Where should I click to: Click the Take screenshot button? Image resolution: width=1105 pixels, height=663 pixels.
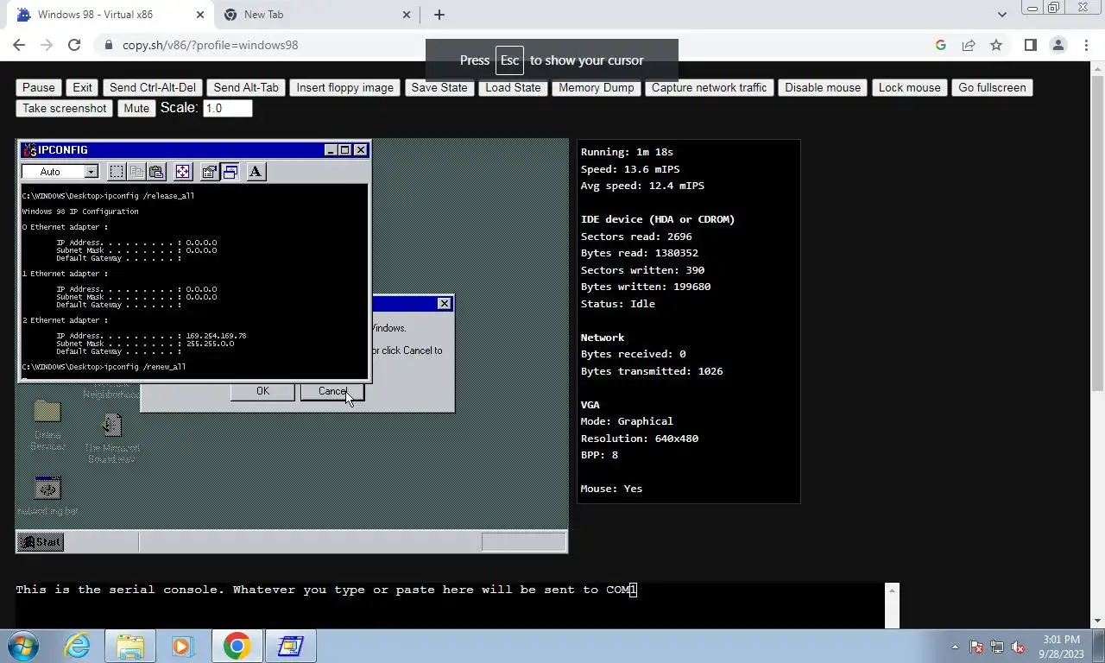click(x=65, y=108)
